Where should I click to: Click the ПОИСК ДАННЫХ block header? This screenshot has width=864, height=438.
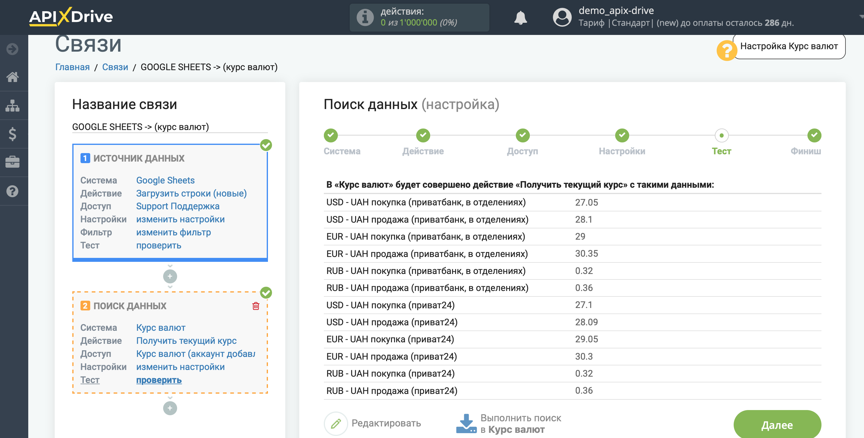130,306
